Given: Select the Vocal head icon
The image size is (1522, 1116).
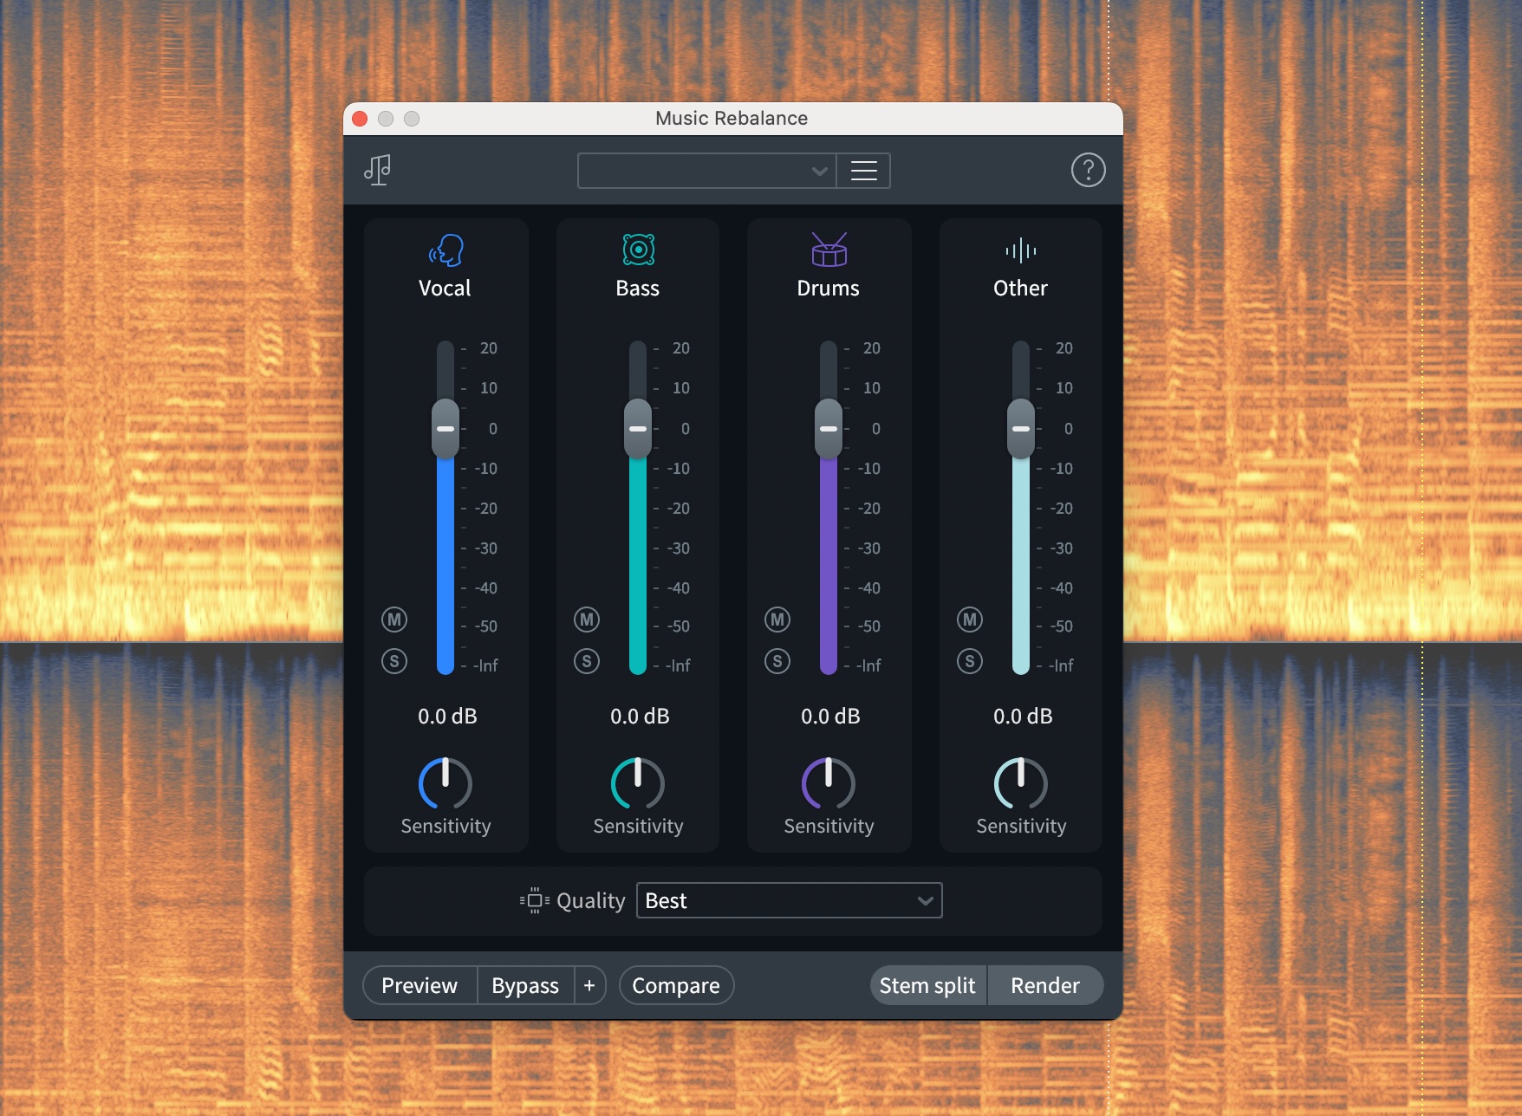Looking at the screenshot, I should pyautogui.click(x=446, y=252).
